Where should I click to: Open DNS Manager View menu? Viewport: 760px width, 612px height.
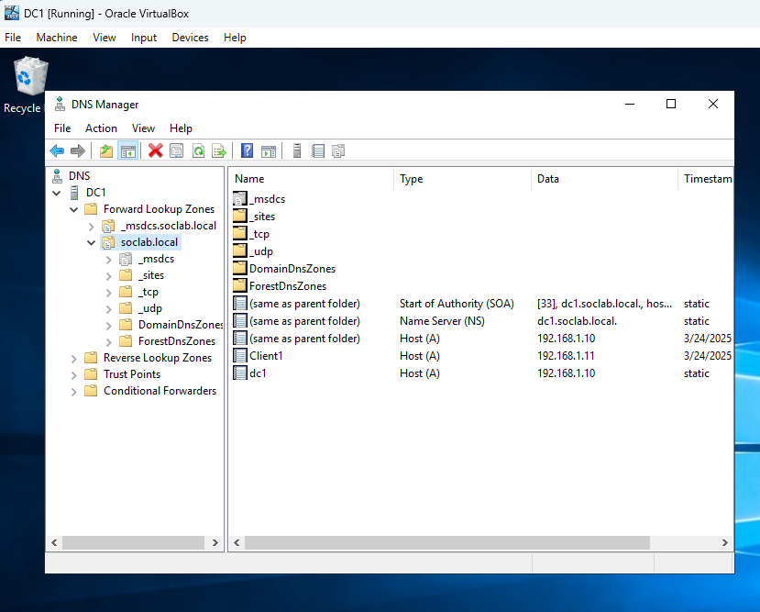[143, 128]
